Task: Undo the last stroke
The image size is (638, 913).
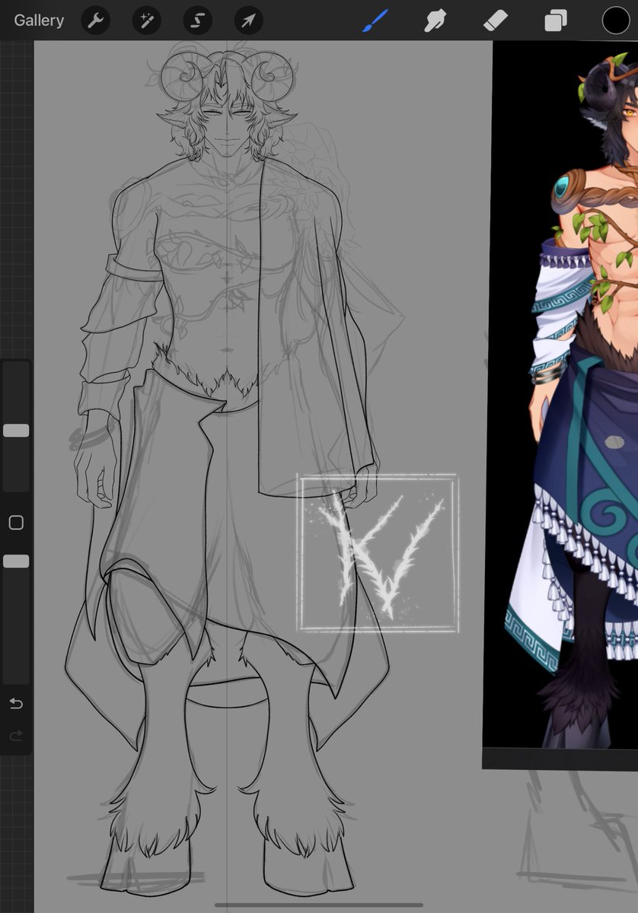Action: coord(16,704)
